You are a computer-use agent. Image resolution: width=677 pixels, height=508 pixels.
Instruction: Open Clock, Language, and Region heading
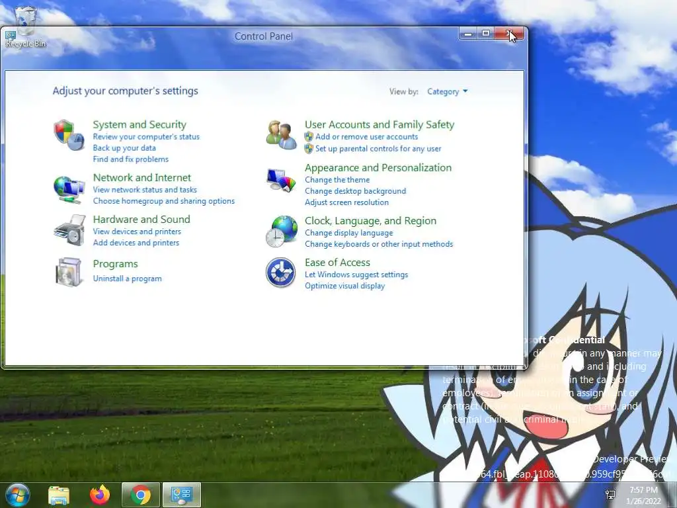(370, 221)
